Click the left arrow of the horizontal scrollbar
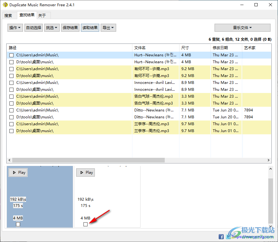 pyautogui.click(x=9, y=160)
